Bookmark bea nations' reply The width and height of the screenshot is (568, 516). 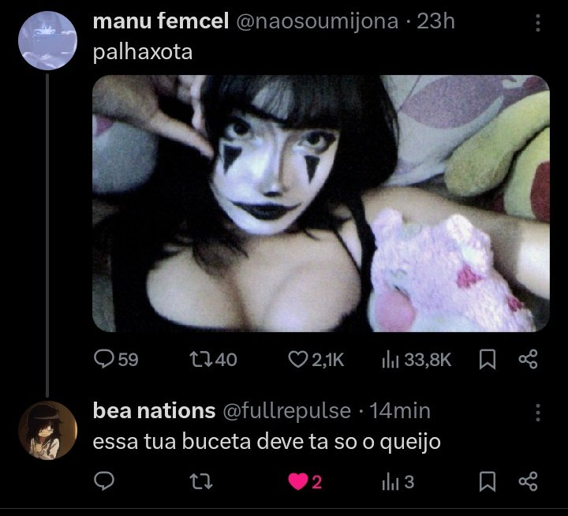[x=488, y=481]
